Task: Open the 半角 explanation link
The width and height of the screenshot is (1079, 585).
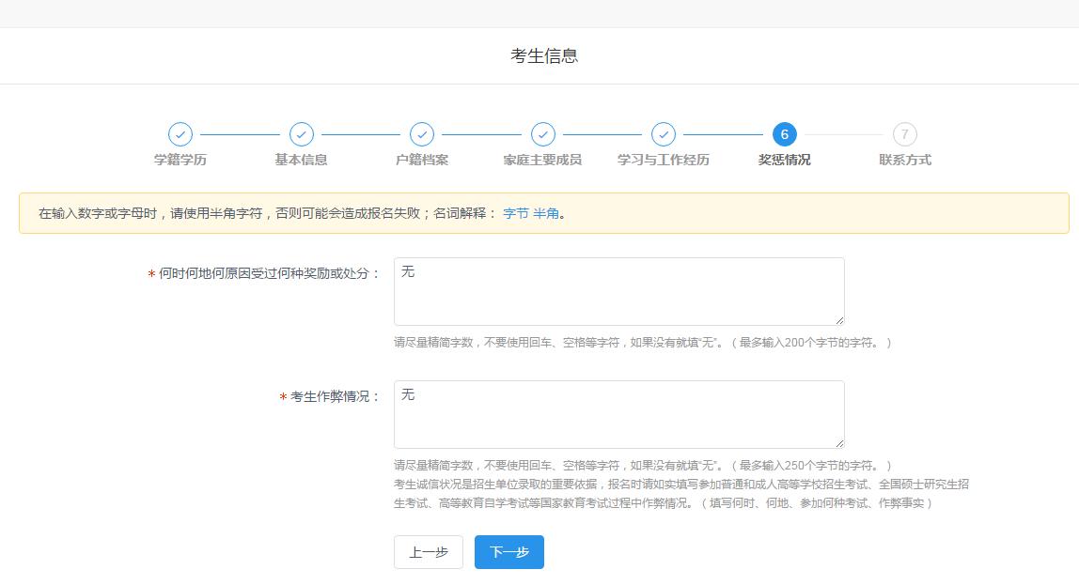Action: click(546, 213)
